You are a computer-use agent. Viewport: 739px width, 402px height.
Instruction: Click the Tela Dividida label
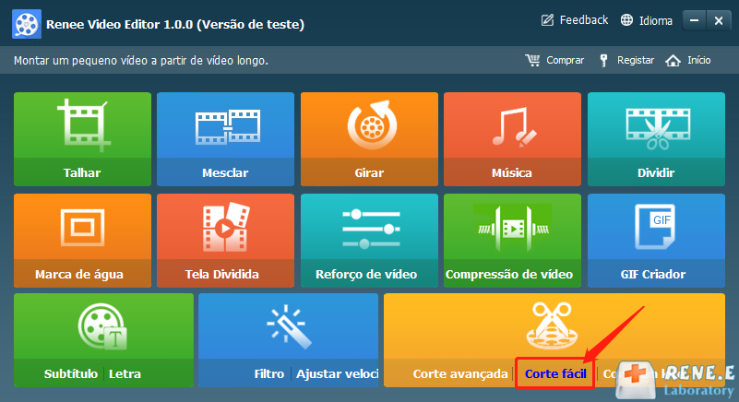[x=222, y=274]
